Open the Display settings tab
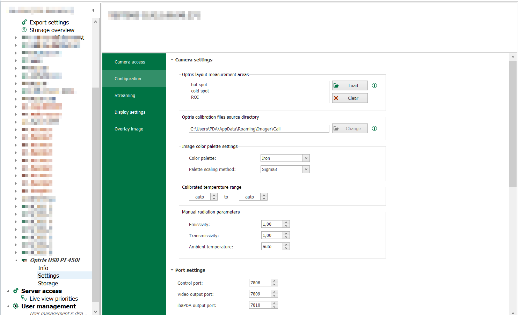 pyautogui.click(x=130, y=112)
